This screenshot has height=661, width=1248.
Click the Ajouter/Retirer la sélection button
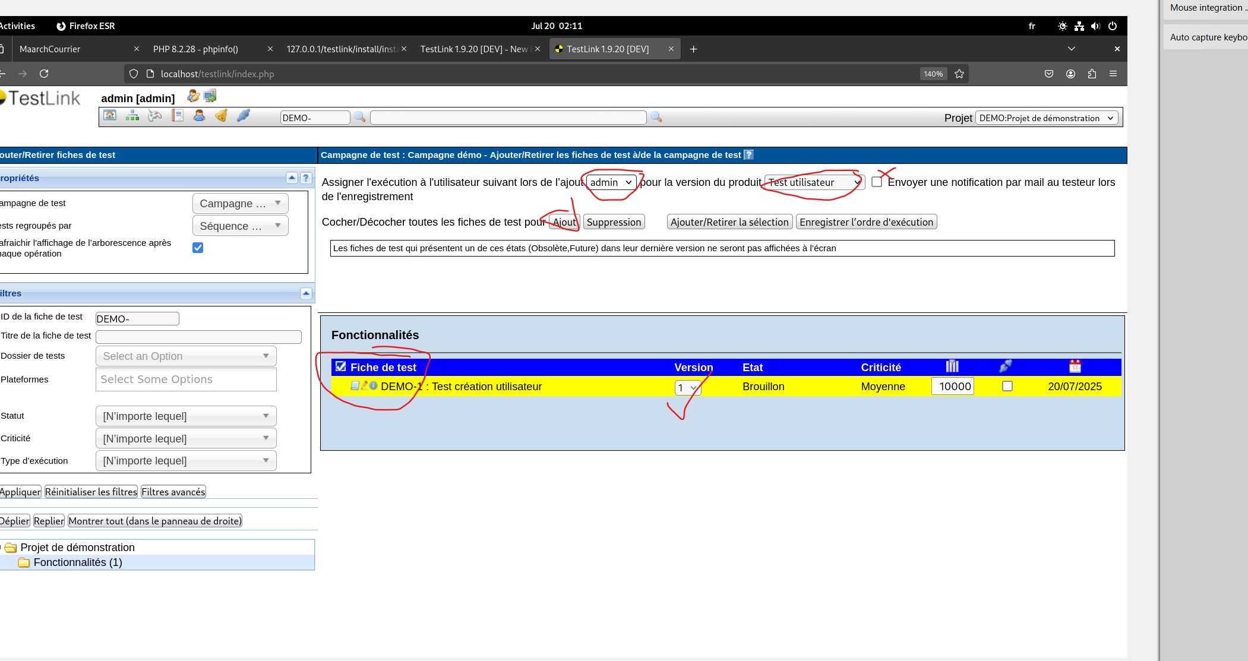(729, 222)
